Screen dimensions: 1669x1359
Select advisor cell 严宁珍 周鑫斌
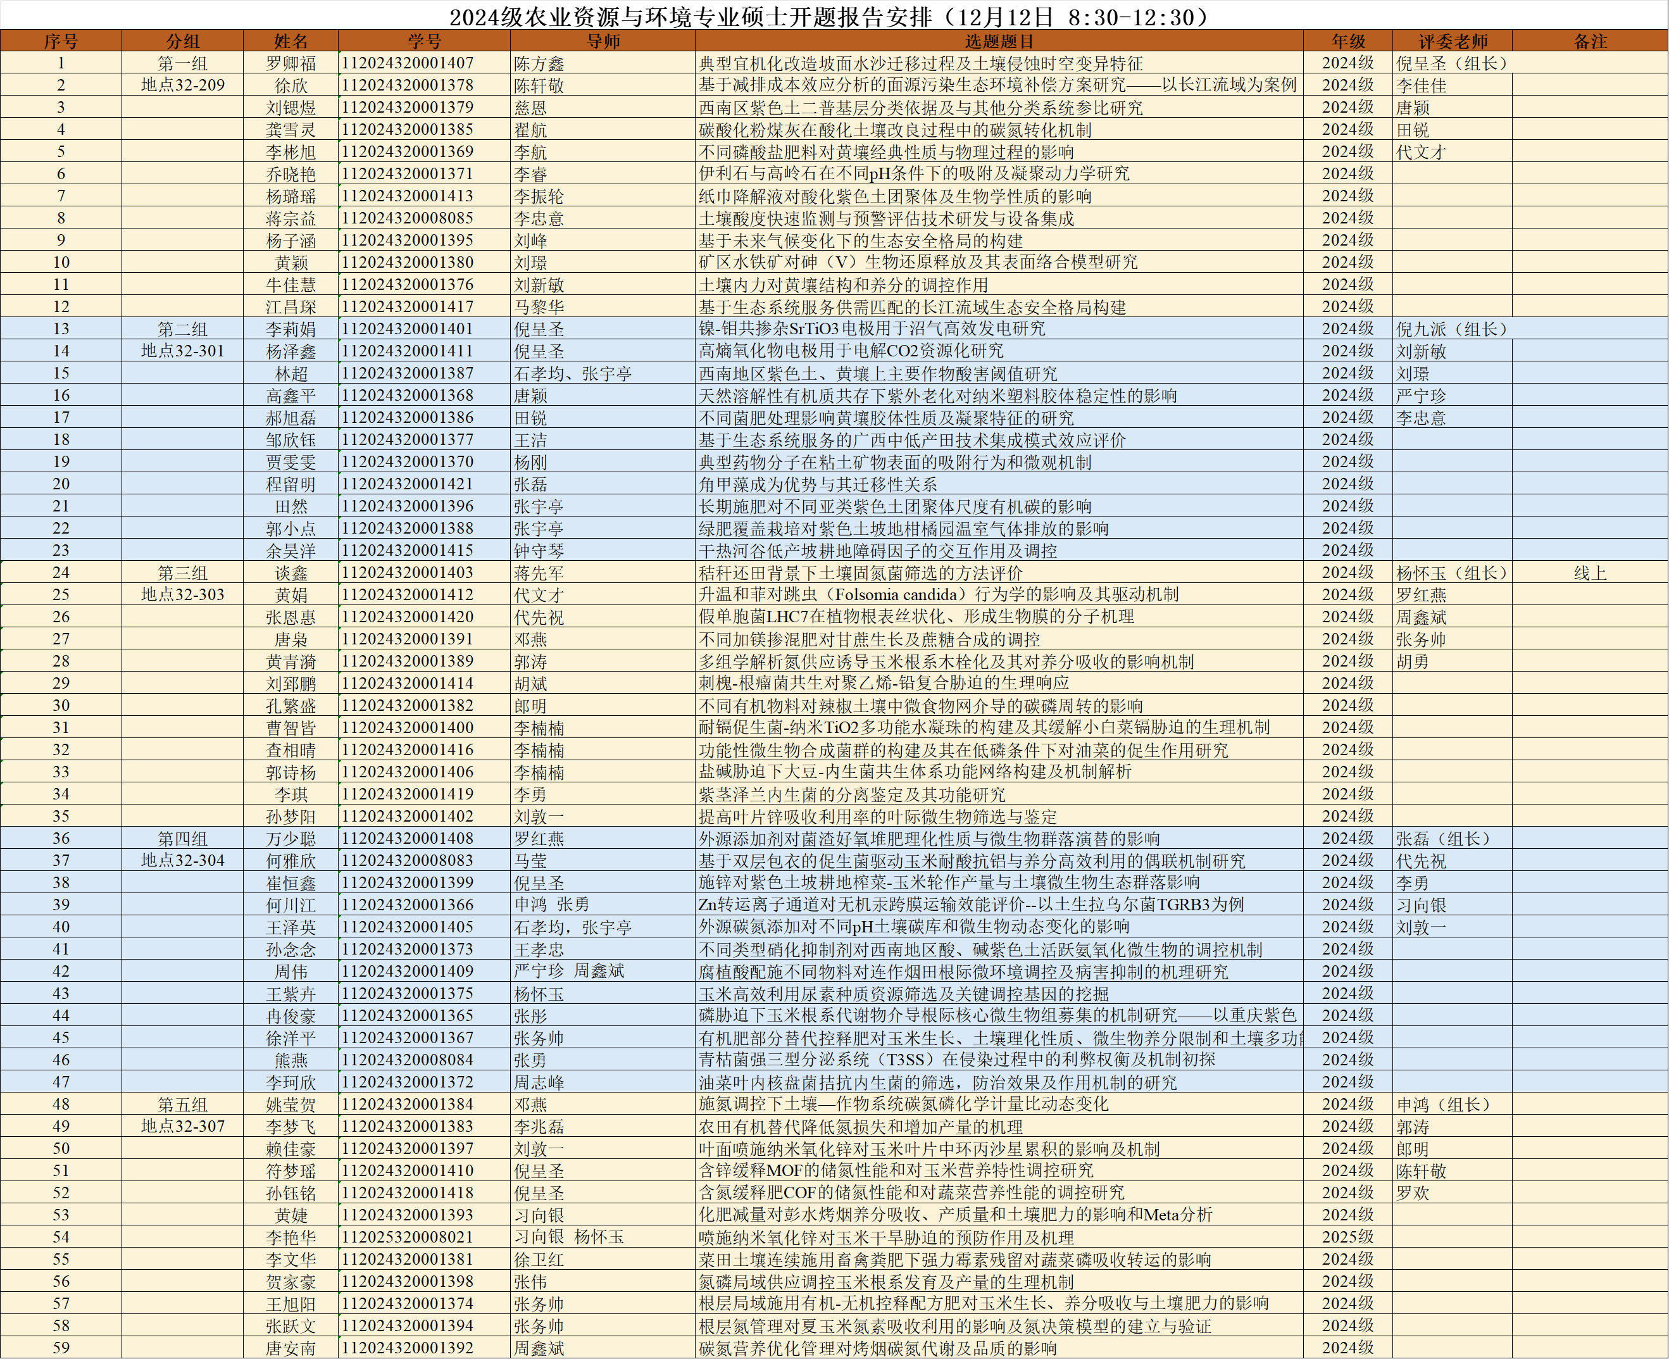[x=569, y=971]
